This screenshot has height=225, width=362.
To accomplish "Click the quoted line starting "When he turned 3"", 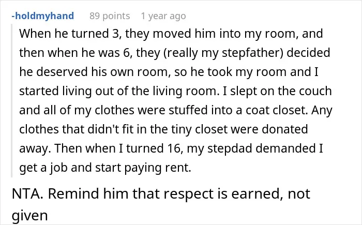I will 171,34.
